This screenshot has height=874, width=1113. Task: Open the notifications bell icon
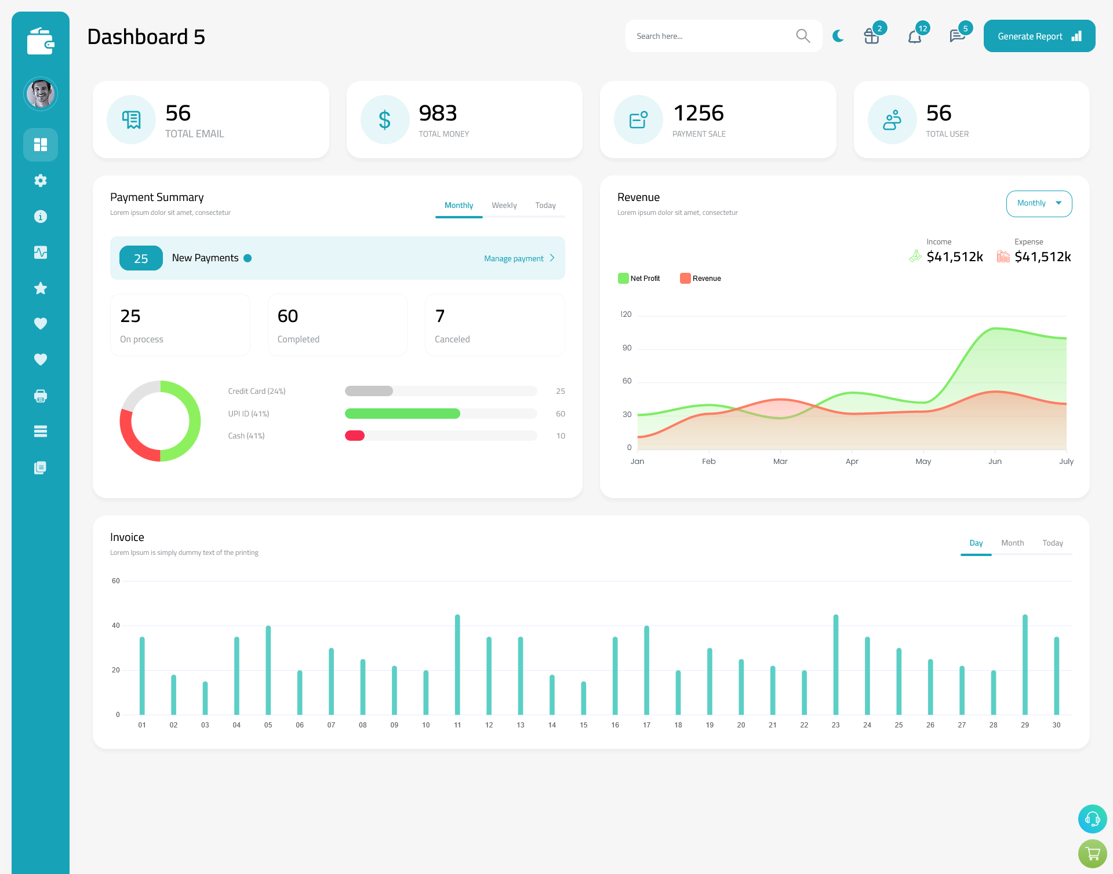[915, 35]
